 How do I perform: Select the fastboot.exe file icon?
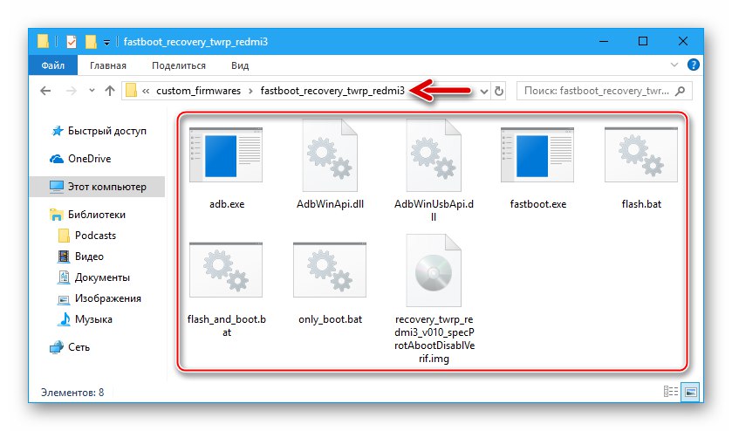coord(537,154)
